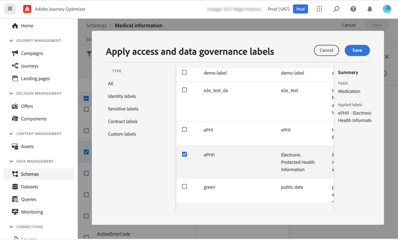Check the demo-label checkbox

tap(185, 72)
